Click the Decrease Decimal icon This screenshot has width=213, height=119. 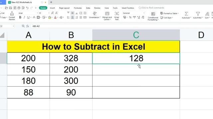click(143, 17)
